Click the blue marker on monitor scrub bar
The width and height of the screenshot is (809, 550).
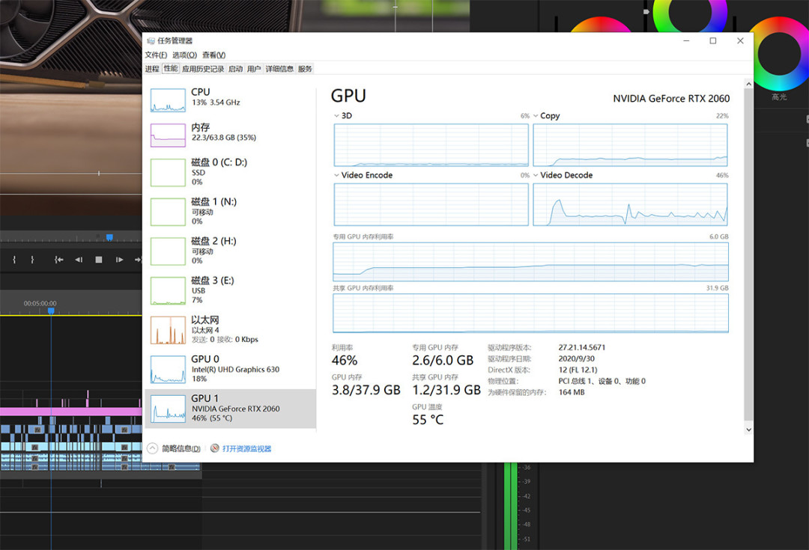tap(109, 237)
